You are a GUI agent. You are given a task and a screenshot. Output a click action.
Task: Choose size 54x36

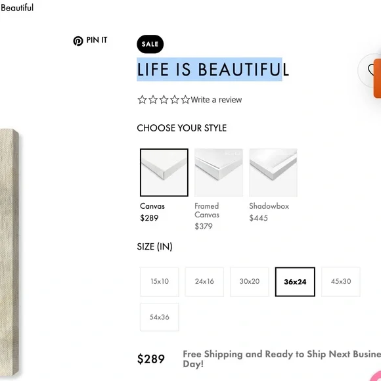pos(160,317)
